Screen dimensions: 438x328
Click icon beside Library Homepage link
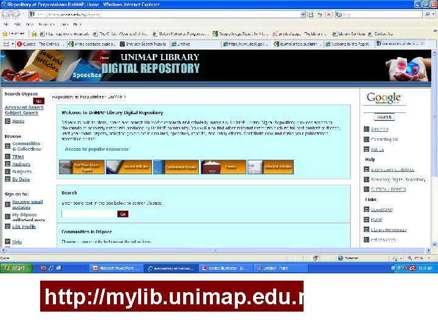[366, 229]
